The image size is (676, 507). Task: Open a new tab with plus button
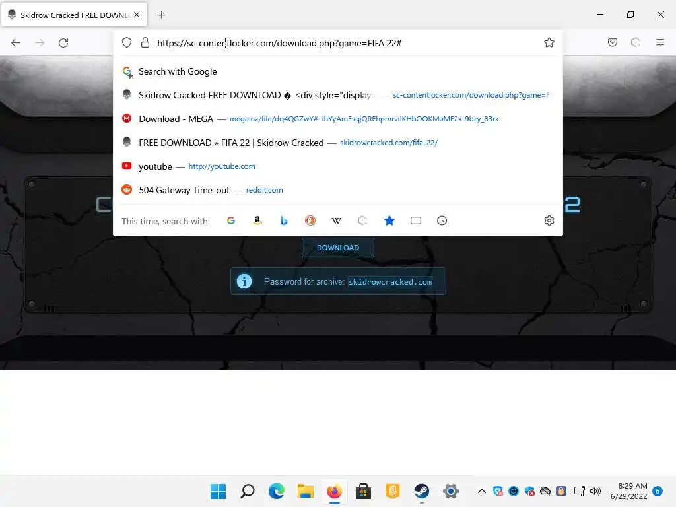[161, 15]
